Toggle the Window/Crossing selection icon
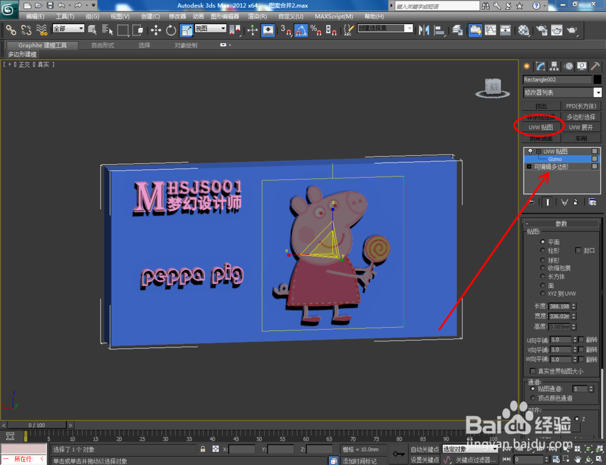 (138, 30)
